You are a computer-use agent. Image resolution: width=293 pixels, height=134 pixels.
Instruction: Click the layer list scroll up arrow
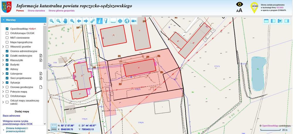coord(45,24)
